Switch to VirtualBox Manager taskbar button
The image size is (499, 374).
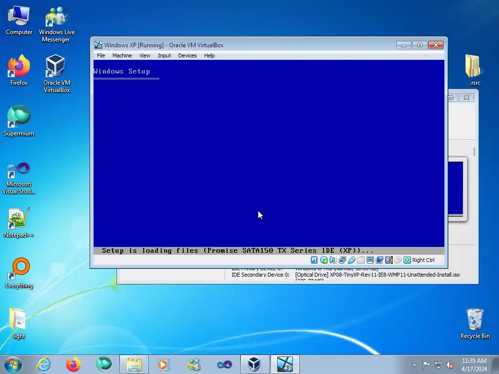pyautogui.click(x=254, y=364)
